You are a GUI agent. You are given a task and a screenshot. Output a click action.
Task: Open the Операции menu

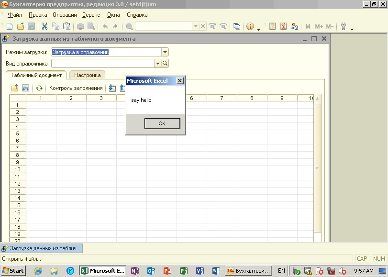tap(65, 15)
